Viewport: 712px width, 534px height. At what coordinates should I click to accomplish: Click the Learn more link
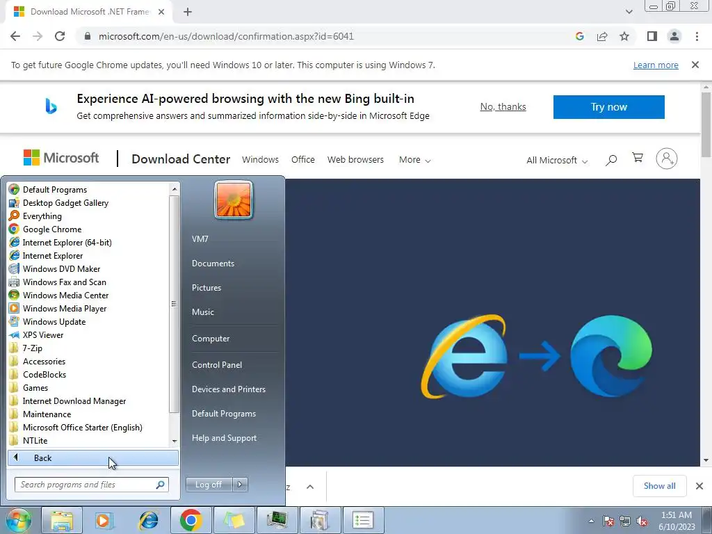(656, 65)
